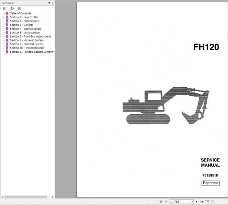The height and width of the screenshot is (205, 228).
Task: Go to Section 10 - Troubleshooting
Action: [x=27, y=48]
